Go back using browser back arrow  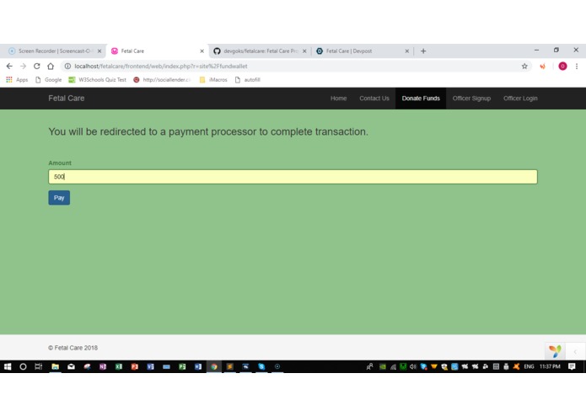(x=9, y=66)
